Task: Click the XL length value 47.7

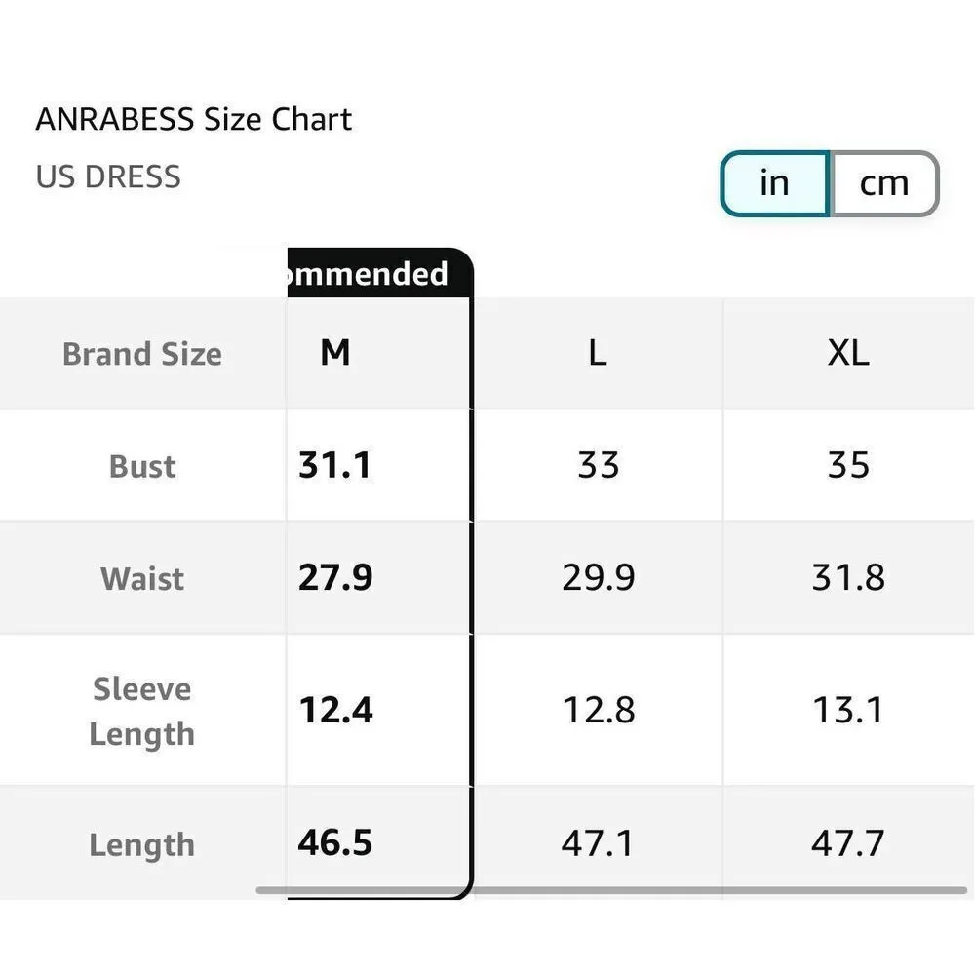Action: point(847,843)
